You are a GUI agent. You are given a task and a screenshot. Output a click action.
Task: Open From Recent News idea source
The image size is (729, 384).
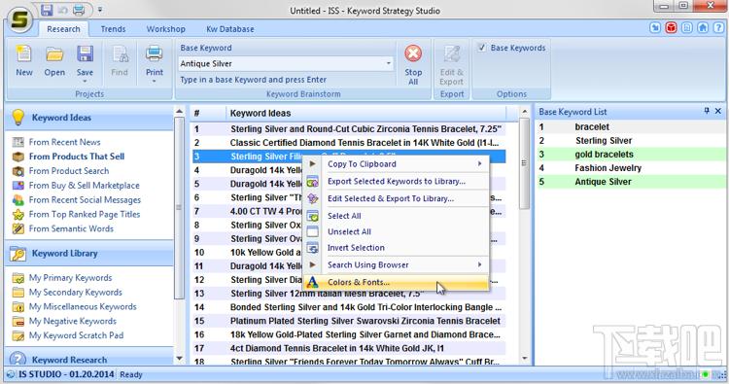pos(64,142)
